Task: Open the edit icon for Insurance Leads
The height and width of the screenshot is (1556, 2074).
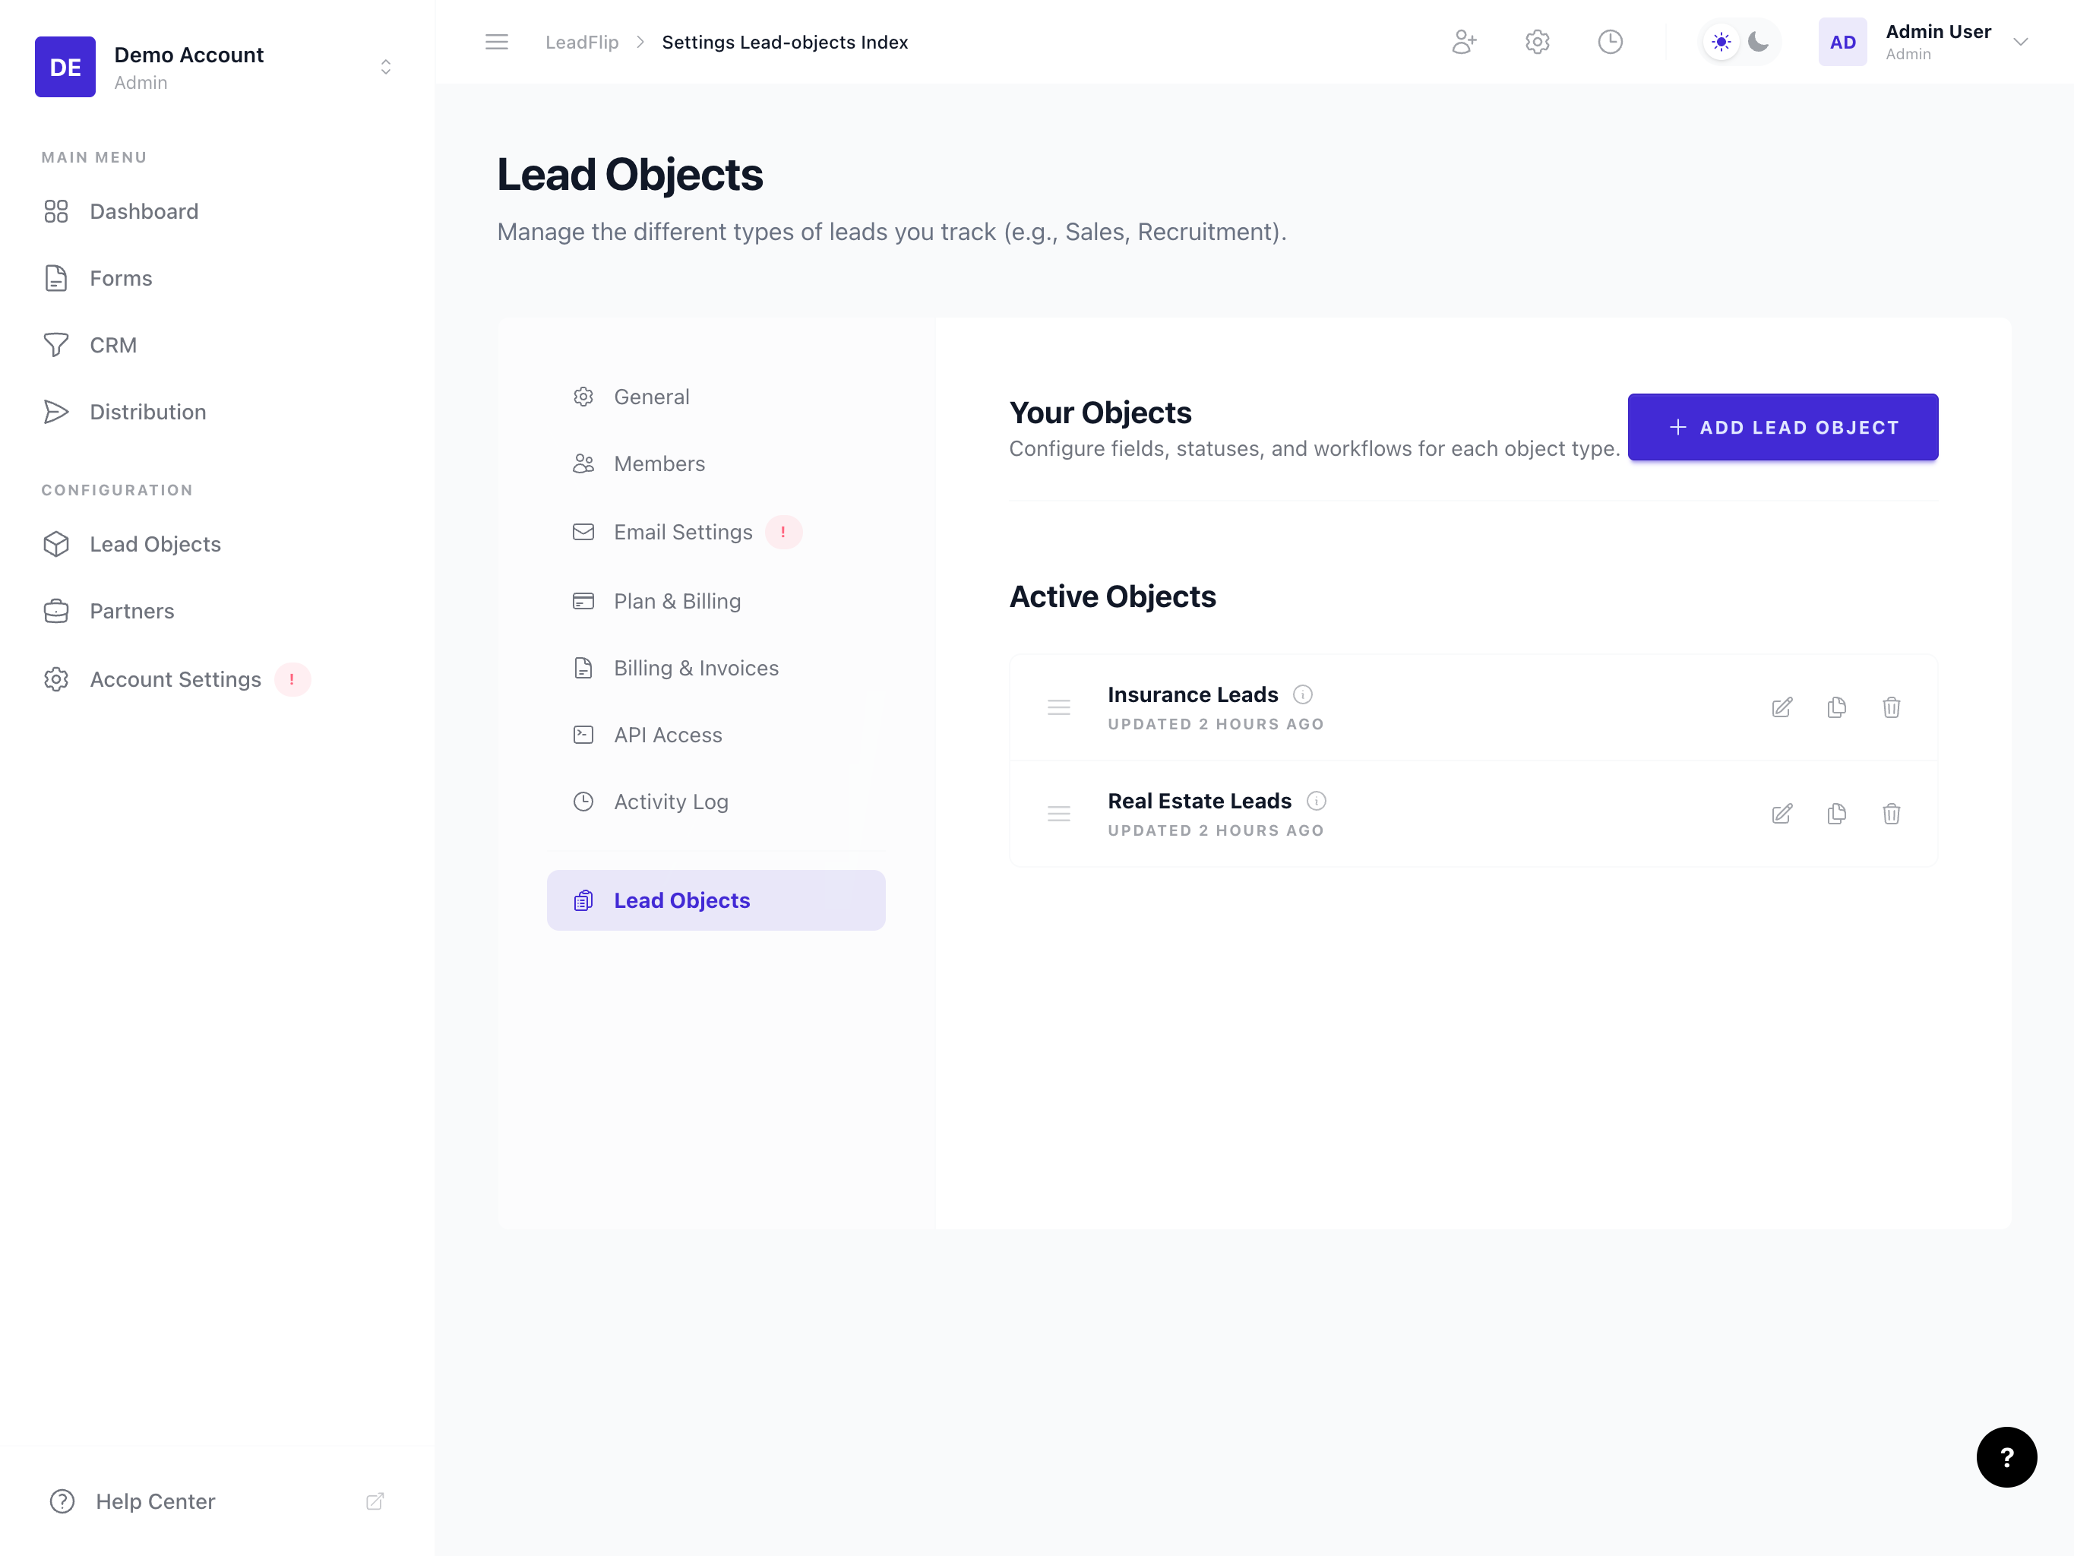Action: coord(1782,707)
